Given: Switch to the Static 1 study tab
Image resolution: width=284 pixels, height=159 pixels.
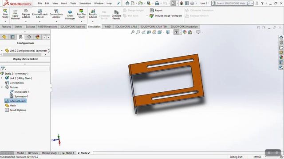Looking at the screenshot, I should [x=68, y=153].
